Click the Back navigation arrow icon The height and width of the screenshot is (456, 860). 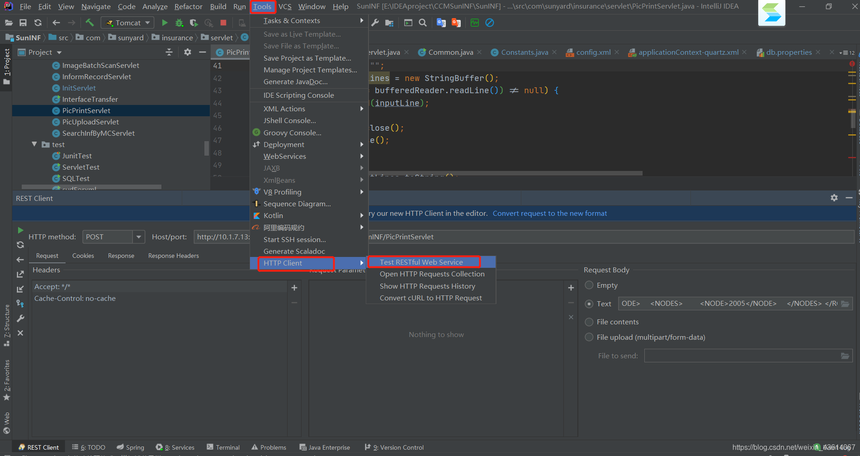[56, 23]
